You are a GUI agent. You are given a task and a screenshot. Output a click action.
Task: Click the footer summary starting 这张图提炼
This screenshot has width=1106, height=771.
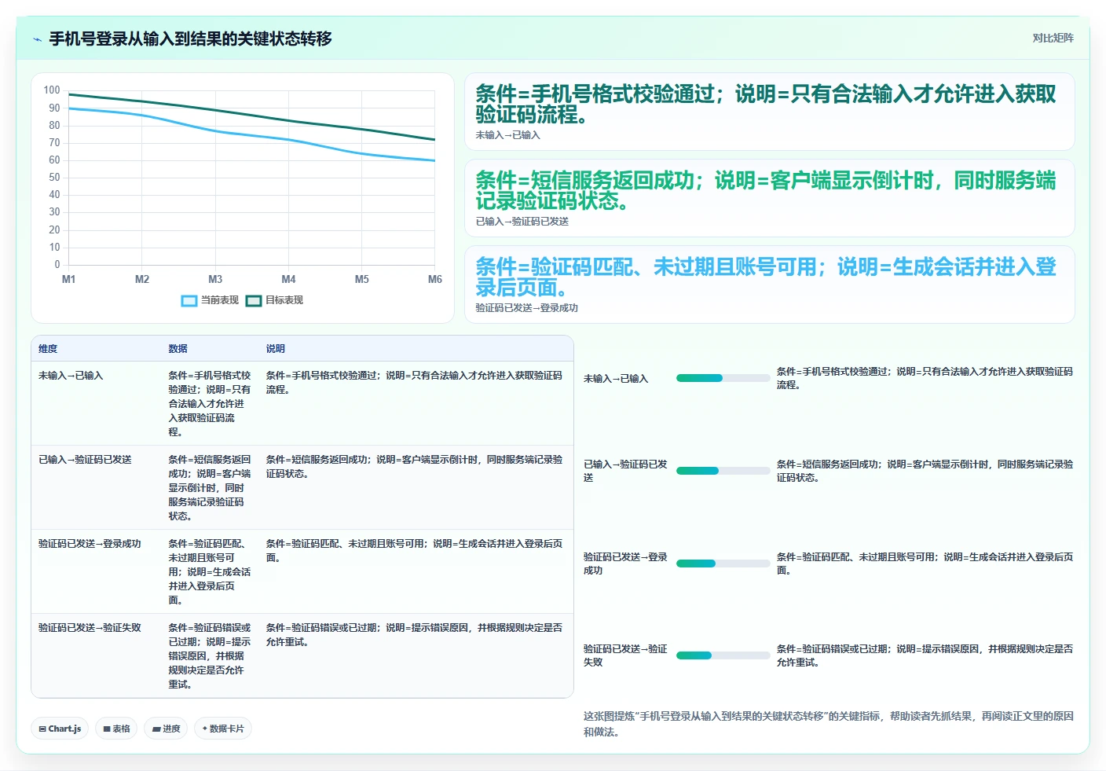[x=828, y=724]
